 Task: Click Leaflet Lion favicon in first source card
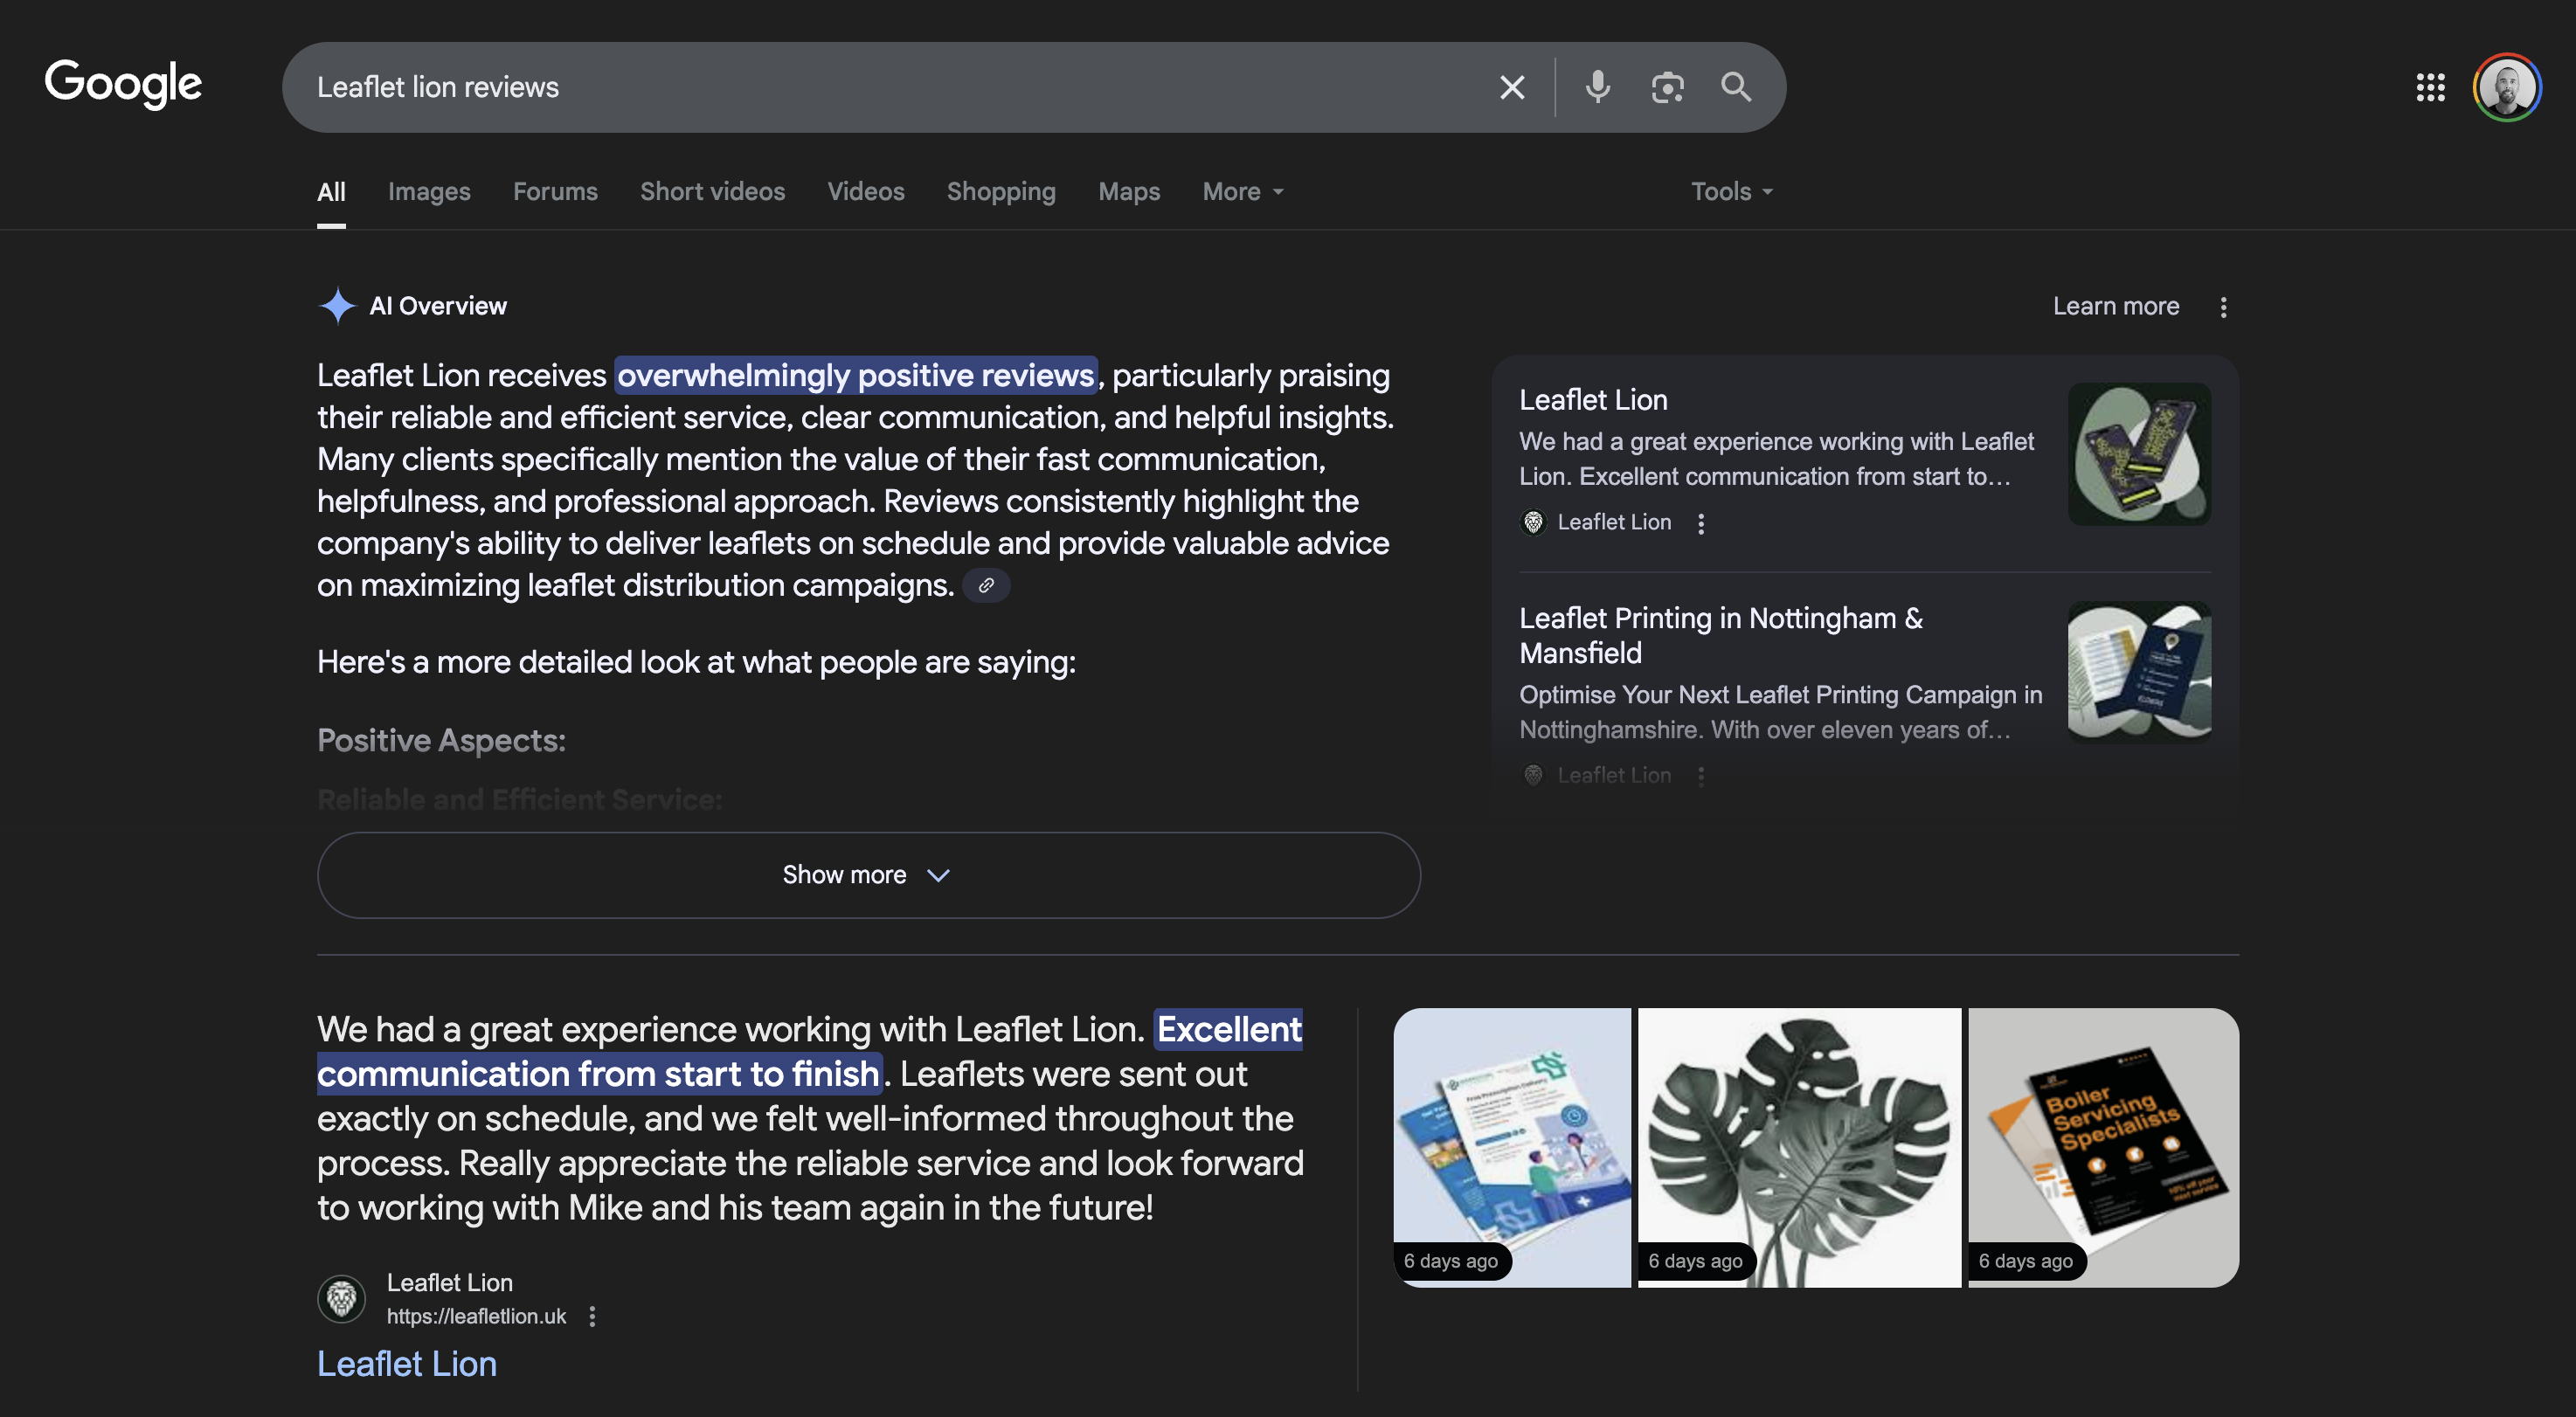(1533, 522)
